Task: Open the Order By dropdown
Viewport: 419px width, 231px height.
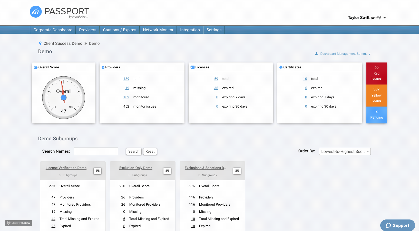Action: 345,151
